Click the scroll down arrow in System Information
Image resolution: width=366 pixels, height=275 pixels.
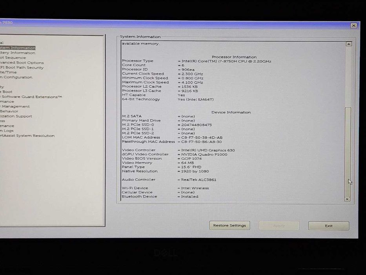pyautogui.click(x=347, y=199)
